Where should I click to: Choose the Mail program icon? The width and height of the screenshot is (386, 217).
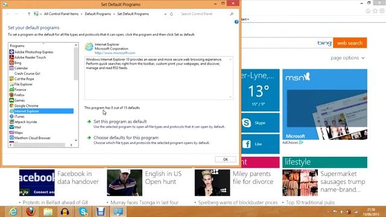[x=11, y=127]
